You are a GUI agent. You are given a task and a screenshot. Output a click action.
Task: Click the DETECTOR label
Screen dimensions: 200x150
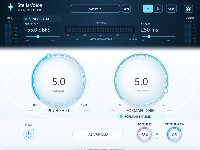pos(101,23)
